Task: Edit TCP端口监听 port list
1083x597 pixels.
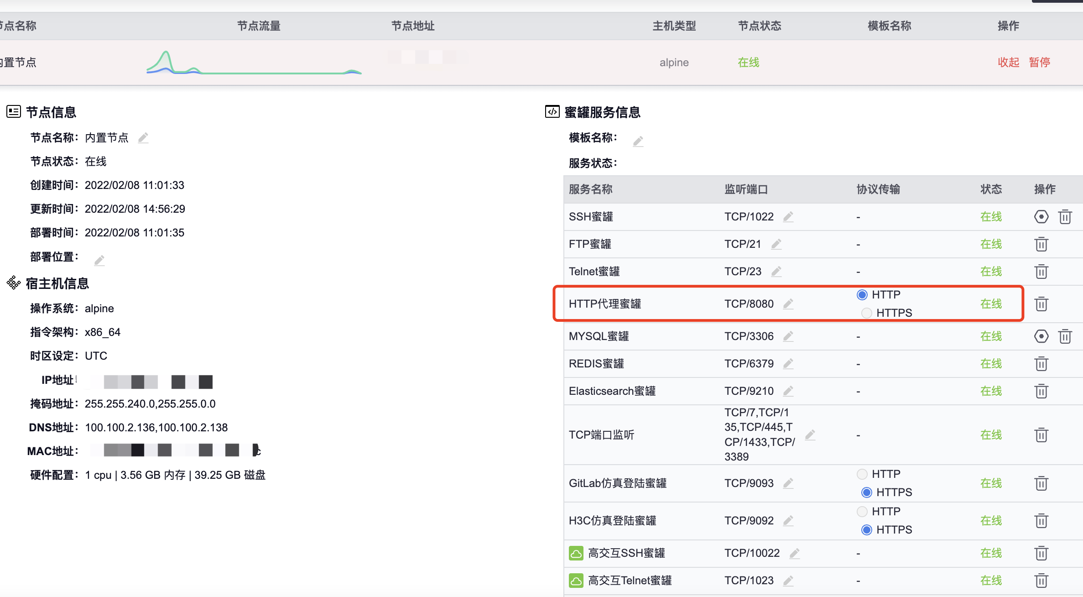Action: coord(810,435)
